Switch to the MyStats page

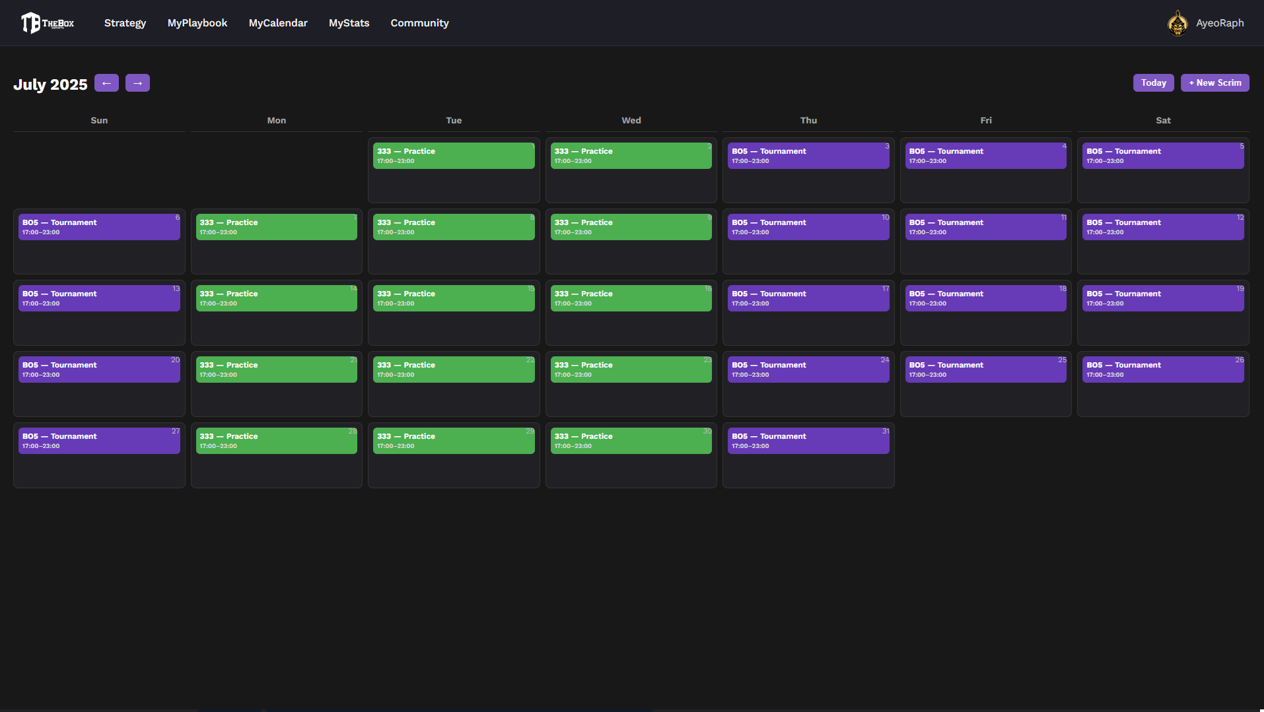pyautogui.click(x=349, y=22)
